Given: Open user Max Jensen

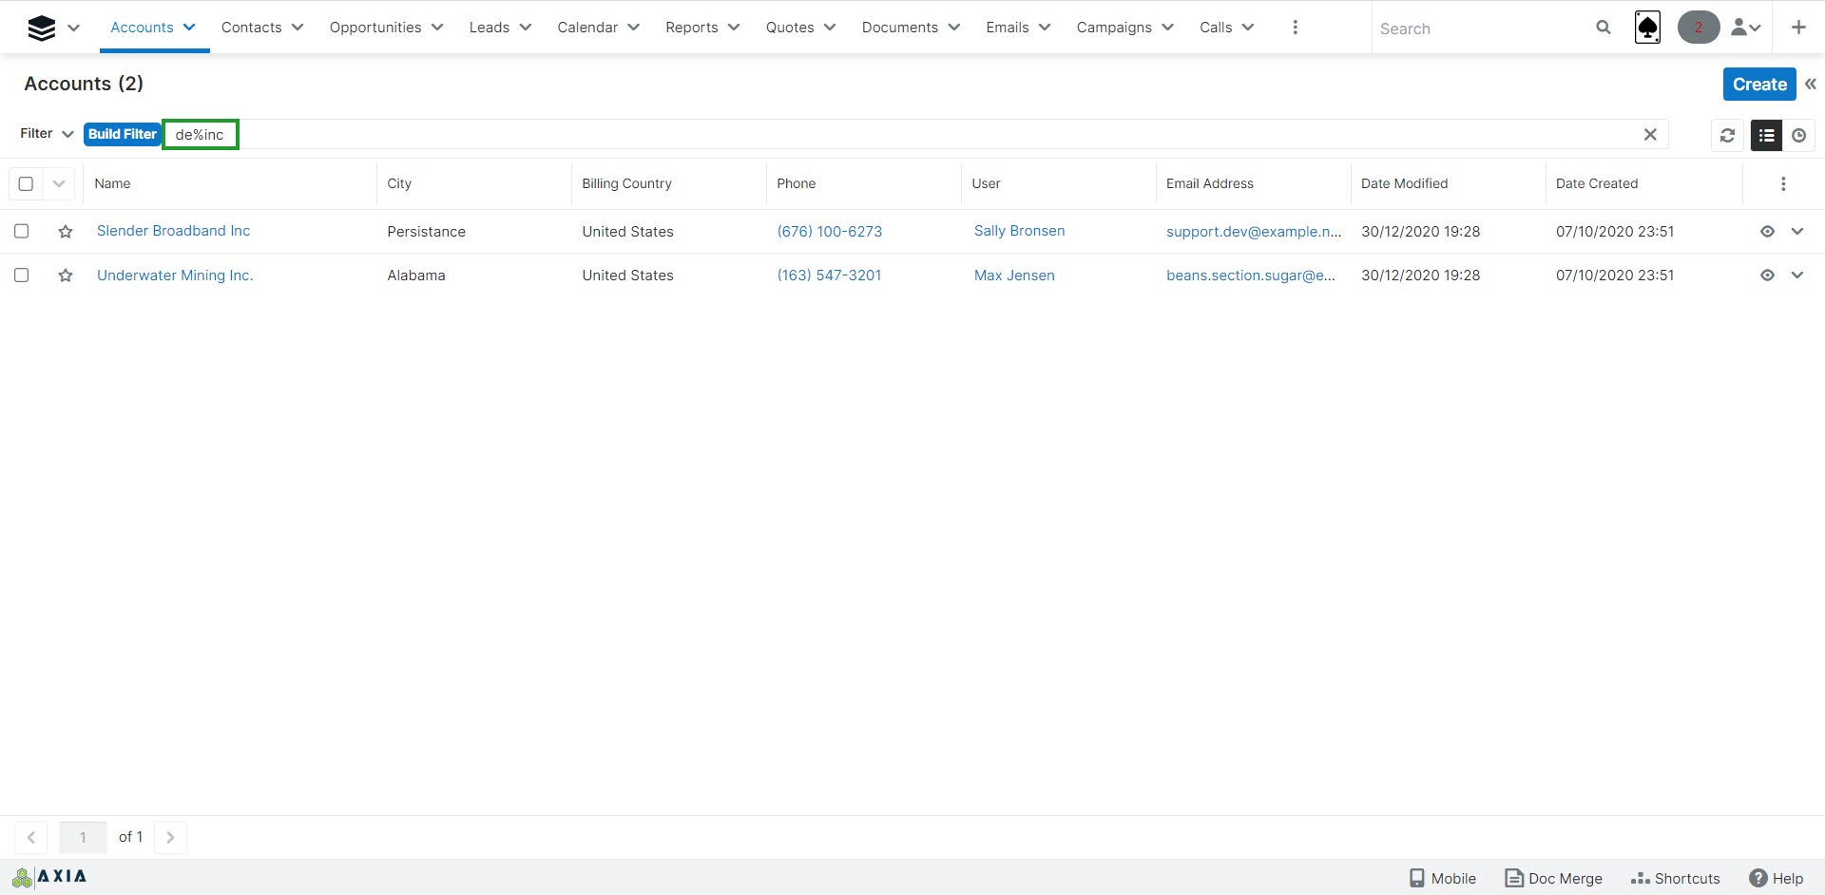Looking at the screenshot, I should coord(1014,276).
